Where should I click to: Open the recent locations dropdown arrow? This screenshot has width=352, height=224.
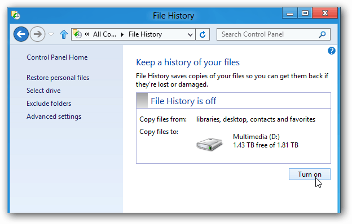(x=51, y=34)
